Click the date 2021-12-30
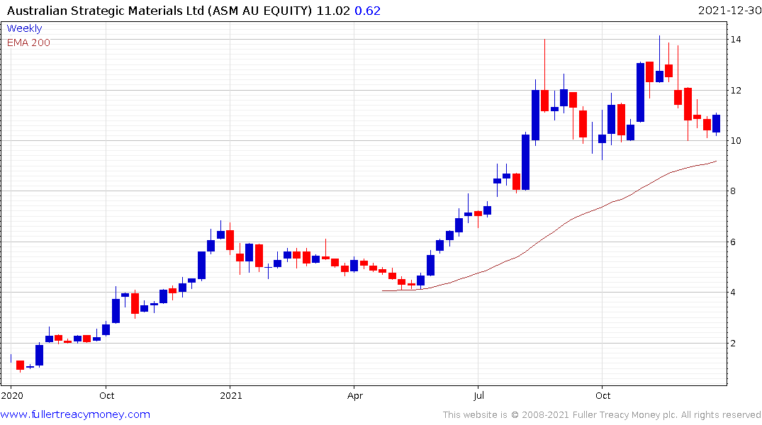Viewport: 762px width, 425px height. pyautogui.click(x=730, y=11)
